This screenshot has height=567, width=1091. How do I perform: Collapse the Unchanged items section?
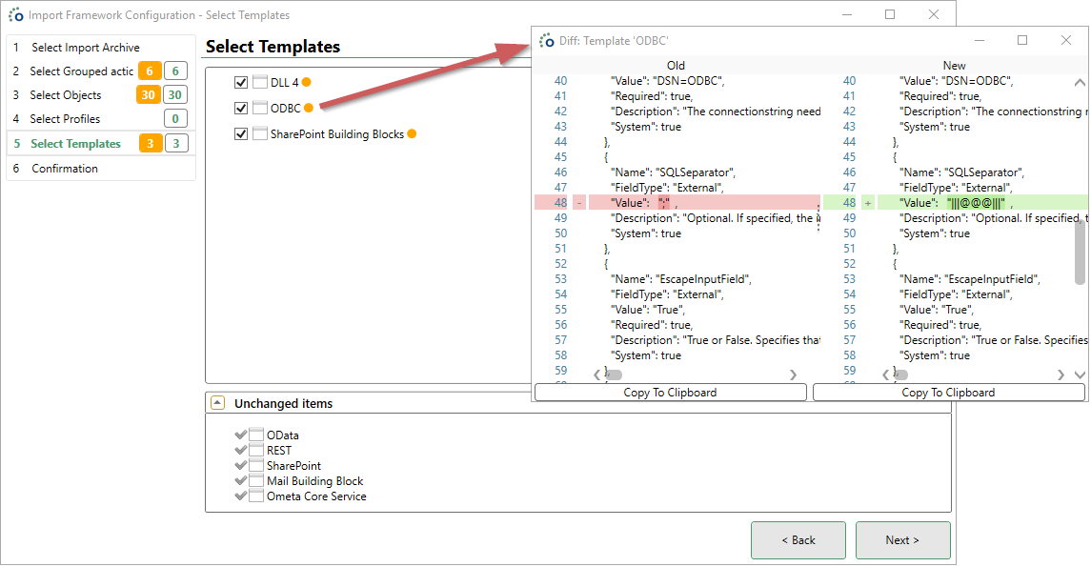click(218, 402)
